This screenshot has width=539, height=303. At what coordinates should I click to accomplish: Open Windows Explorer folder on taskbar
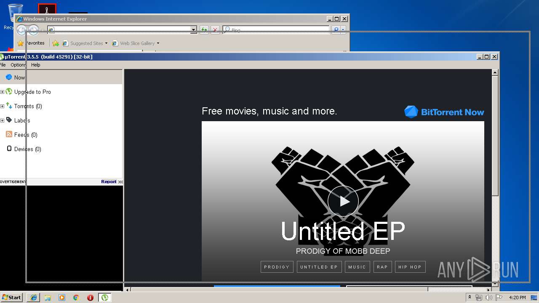click(x=48, y=298)
